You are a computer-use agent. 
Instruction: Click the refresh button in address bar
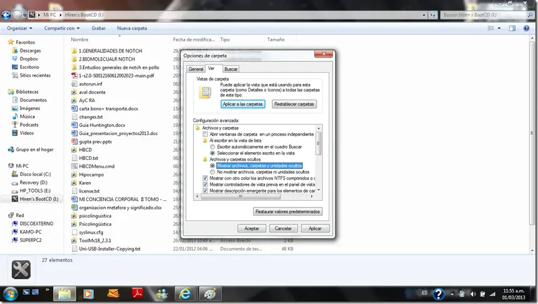[433, 15]
